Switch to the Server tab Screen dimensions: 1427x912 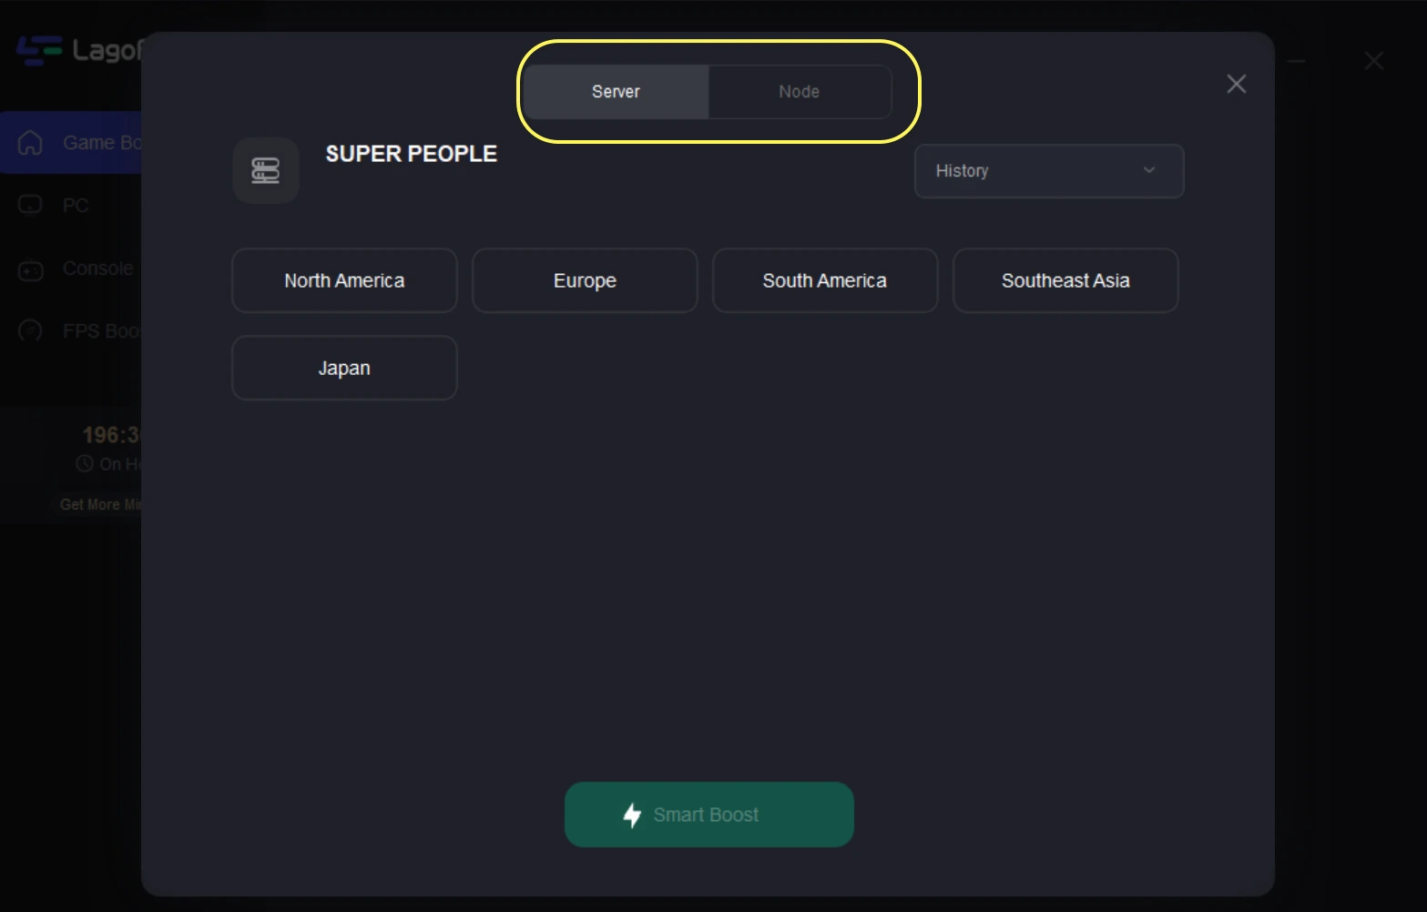(x=617, y=92)
